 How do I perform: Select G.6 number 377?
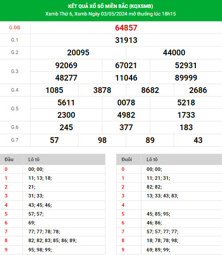[126, 127]
